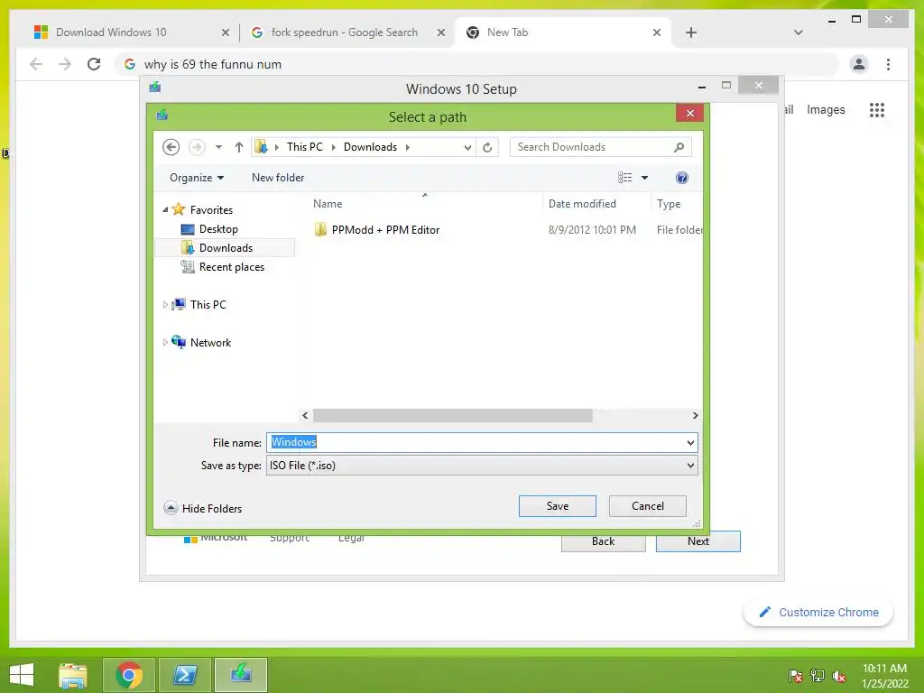Click This PC in the address breadcrumb

point(305,147)
